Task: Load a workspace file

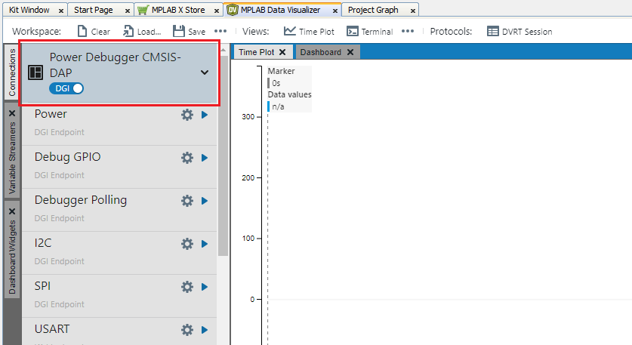Action: pos(142,32)
